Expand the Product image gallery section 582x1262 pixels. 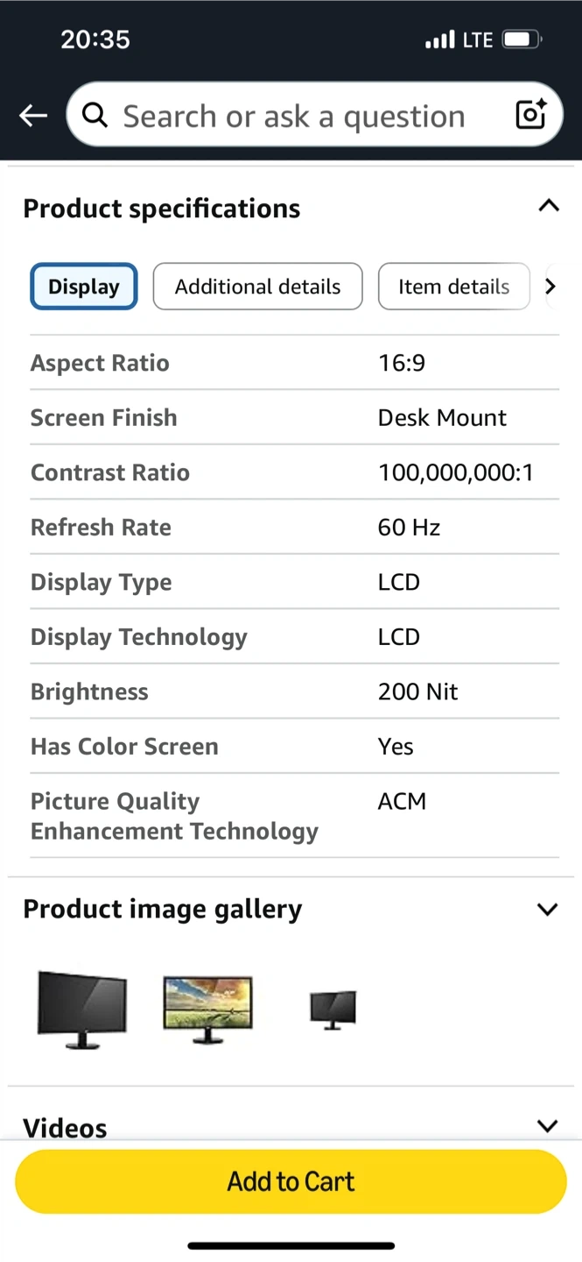pos(547,909)
